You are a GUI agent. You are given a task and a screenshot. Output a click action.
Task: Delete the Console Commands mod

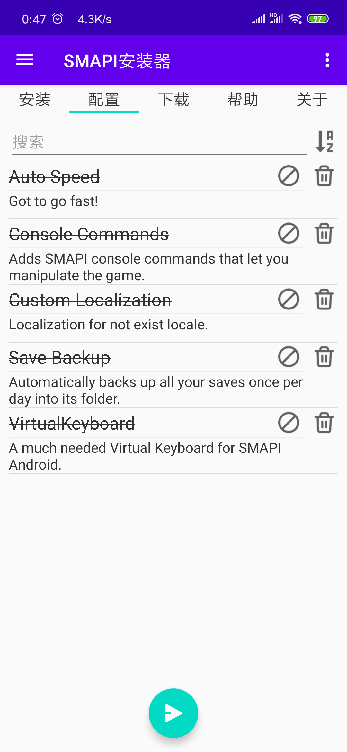pos(324,233)
